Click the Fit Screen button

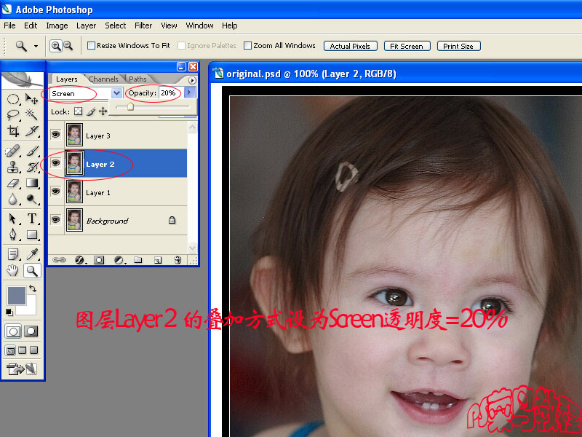[x=407, y=46]
